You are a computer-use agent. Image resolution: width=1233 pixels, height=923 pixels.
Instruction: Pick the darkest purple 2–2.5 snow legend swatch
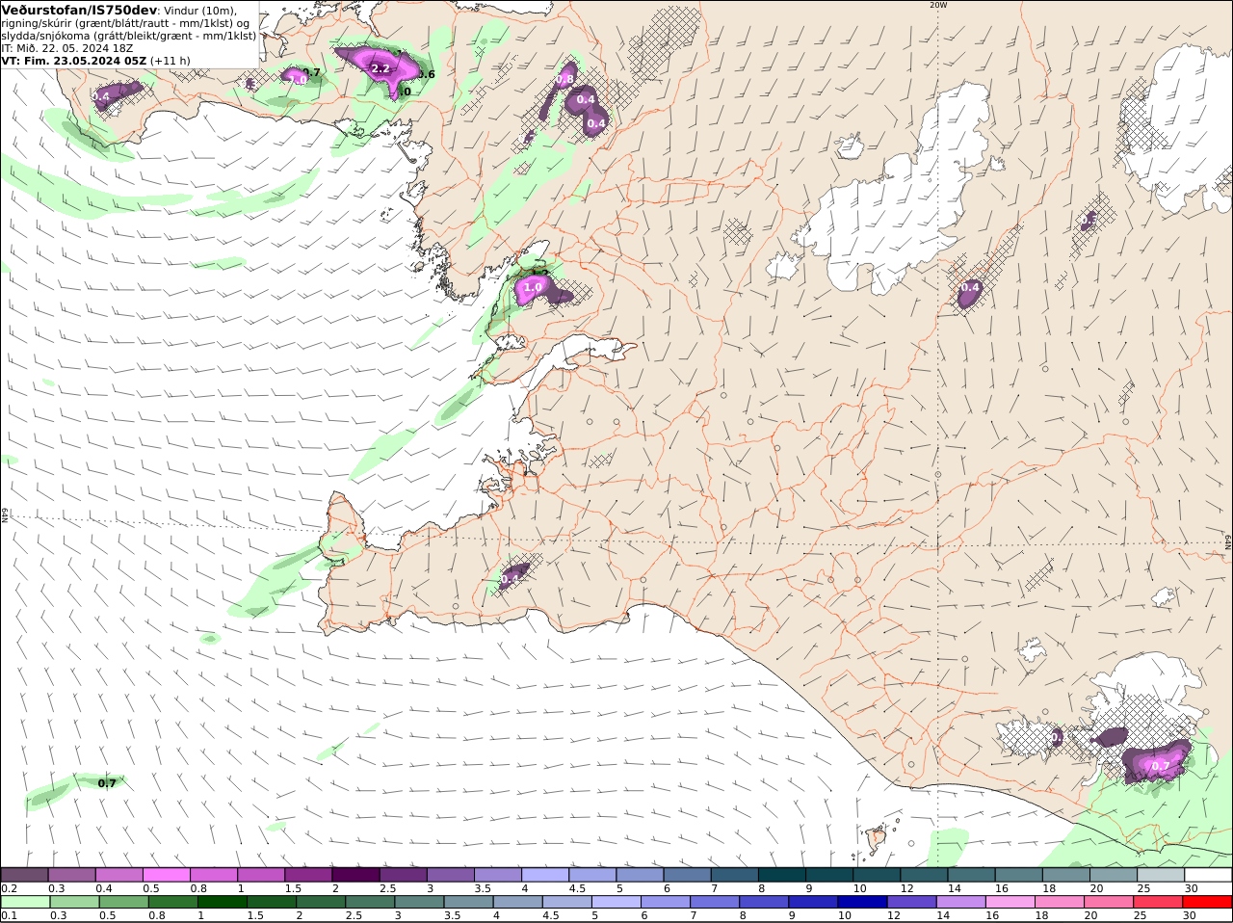click(355, 875)
